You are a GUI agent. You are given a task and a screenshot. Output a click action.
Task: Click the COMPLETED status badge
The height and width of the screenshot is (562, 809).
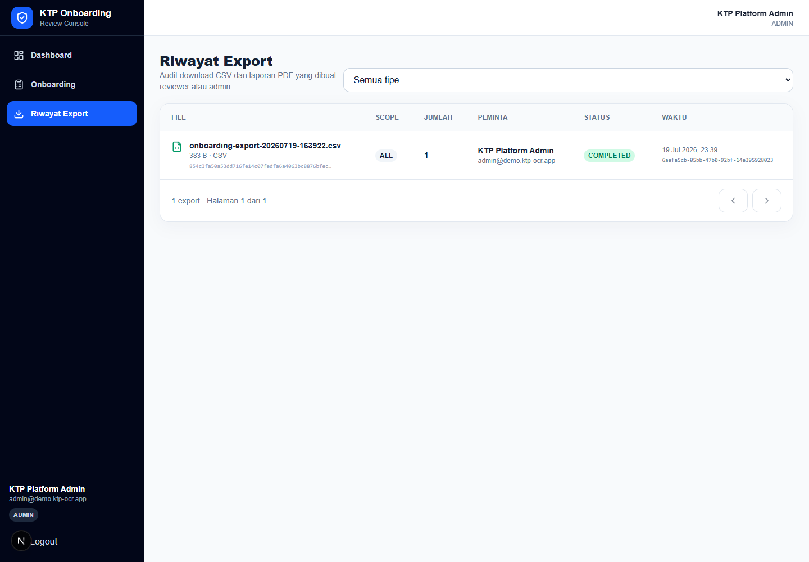click(x=609, y=156)
